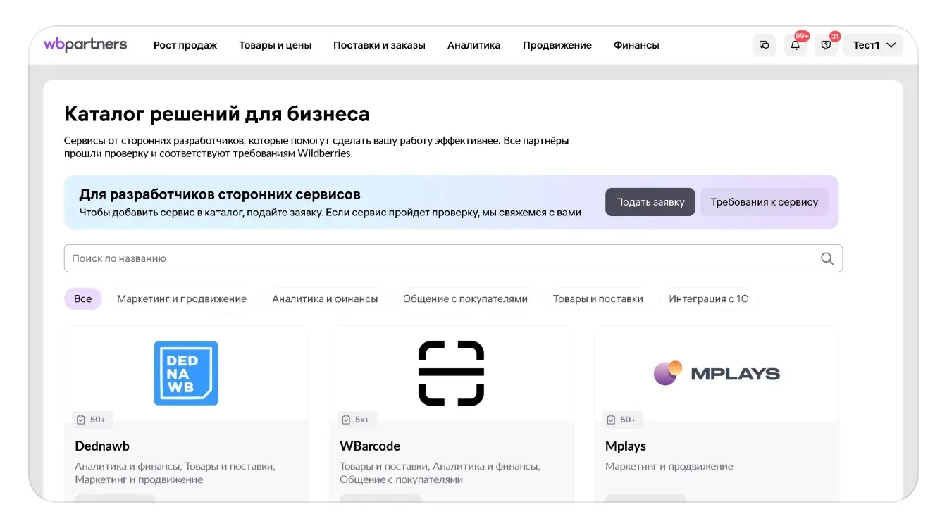Open the Товары и цены menu
The height and width of the screenshot is (528, 947).
coord(275,45)
